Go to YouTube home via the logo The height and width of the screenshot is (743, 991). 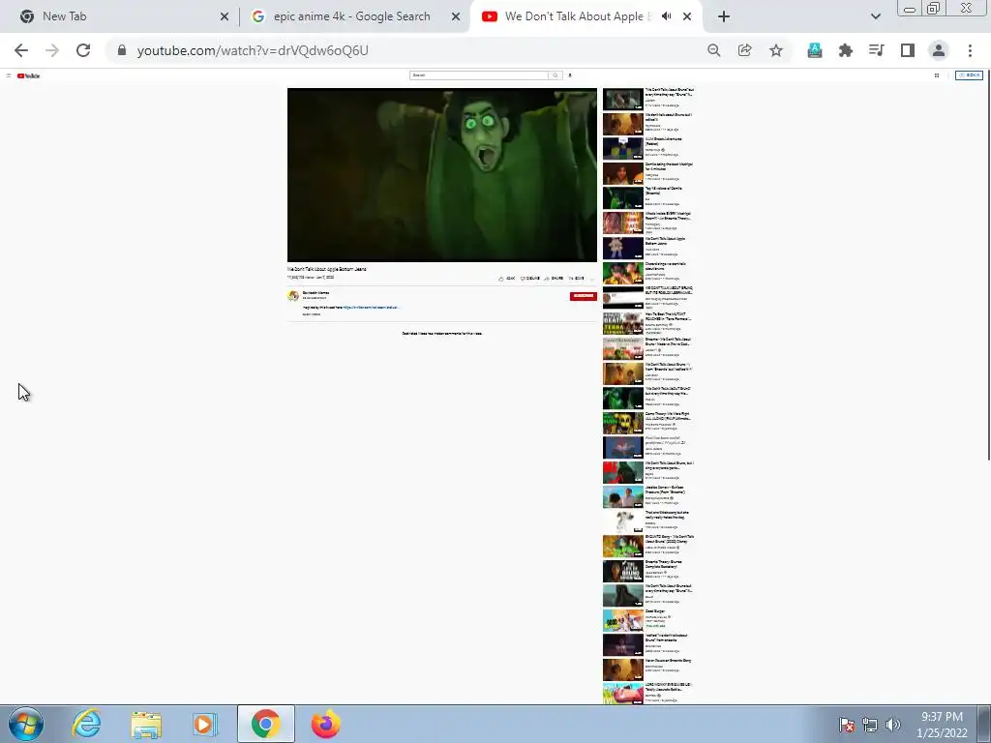28,75
